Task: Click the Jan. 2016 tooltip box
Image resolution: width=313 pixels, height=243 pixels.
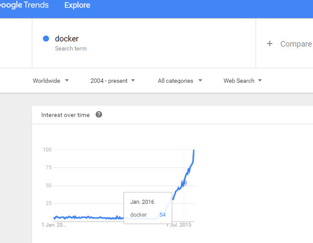Action: (x=148, y=208)
